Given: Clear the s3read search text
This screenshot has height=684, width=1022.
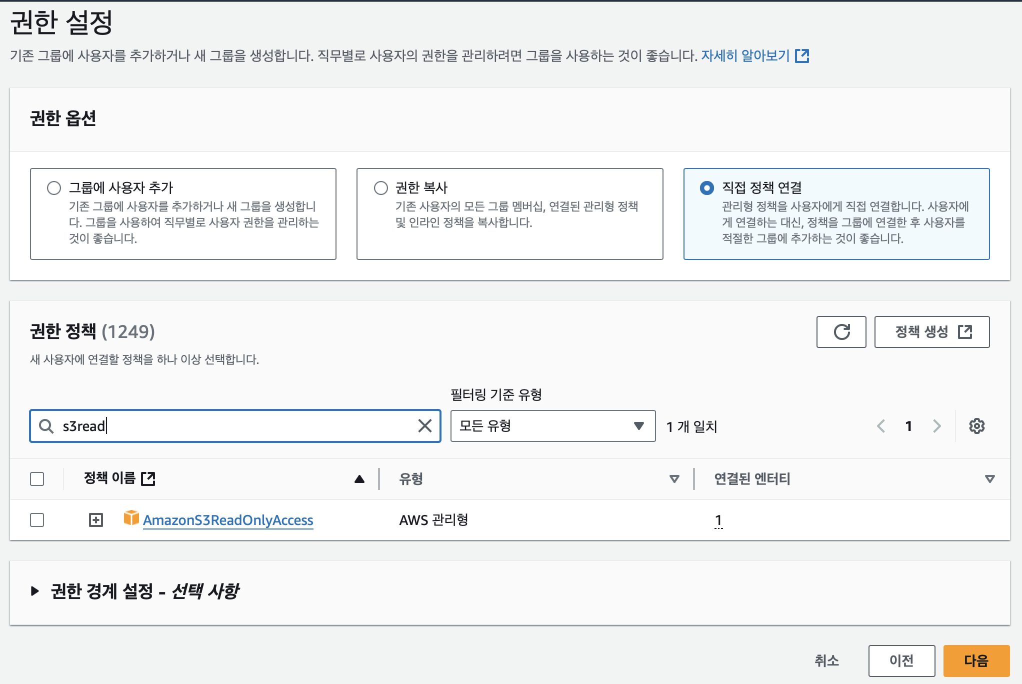Looking at the screenshot, I should 424,426.
